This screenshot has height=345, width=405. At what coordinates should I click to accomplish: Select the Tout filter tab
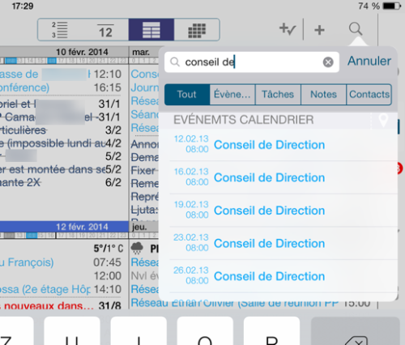[187, 95]
